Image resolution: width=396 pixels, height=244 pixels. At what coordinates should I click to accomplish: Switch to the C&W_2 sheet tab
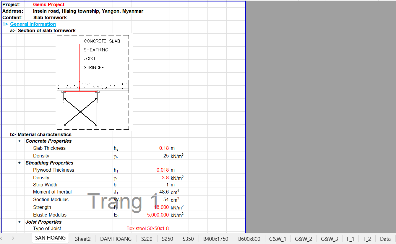tap(304, 239)
